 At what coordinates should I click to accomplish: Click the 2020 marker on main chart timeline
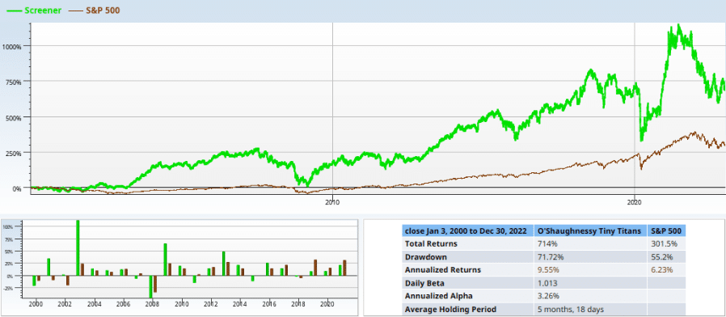click(x=635, y=202)
